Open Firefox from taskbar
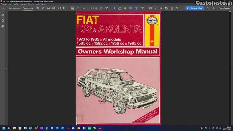The image size is (233, 131). (36, 128)
